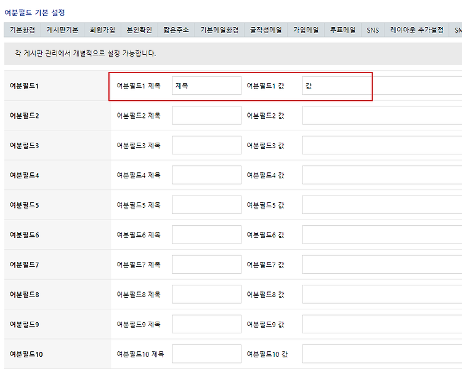Go to the 짧은주소 tab
This screenshot has width=462, height=377.
click(x=176, y=30)
